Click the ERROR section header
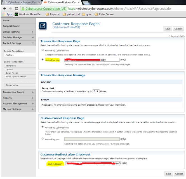This screenshot has width=186, height=179. [111, 100]
